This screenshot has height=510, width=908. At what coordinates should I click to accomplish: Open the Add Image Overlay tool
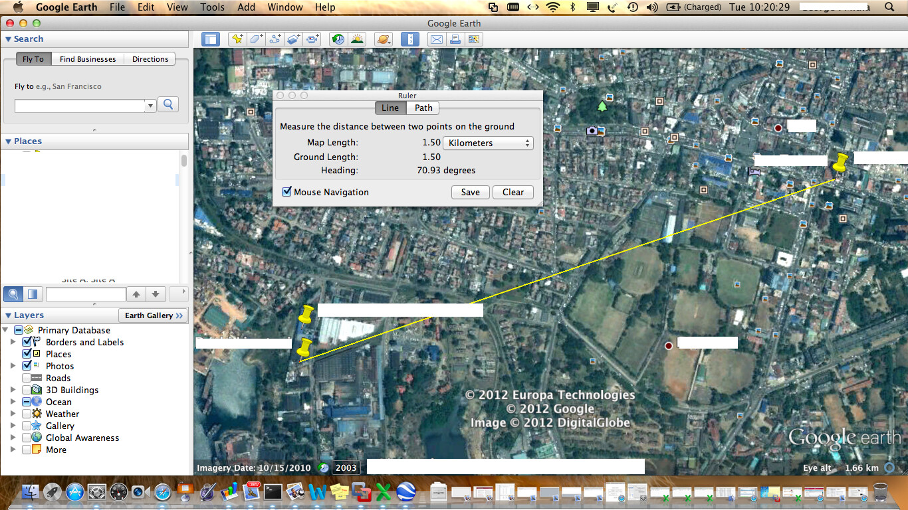[x=293, y=39]
